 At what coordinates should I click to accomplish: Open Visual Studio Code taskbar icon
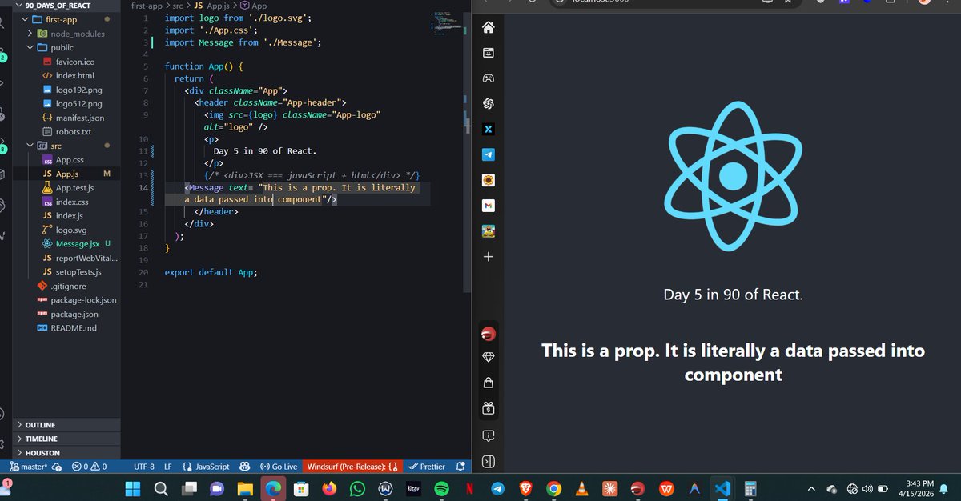point(722,488)
